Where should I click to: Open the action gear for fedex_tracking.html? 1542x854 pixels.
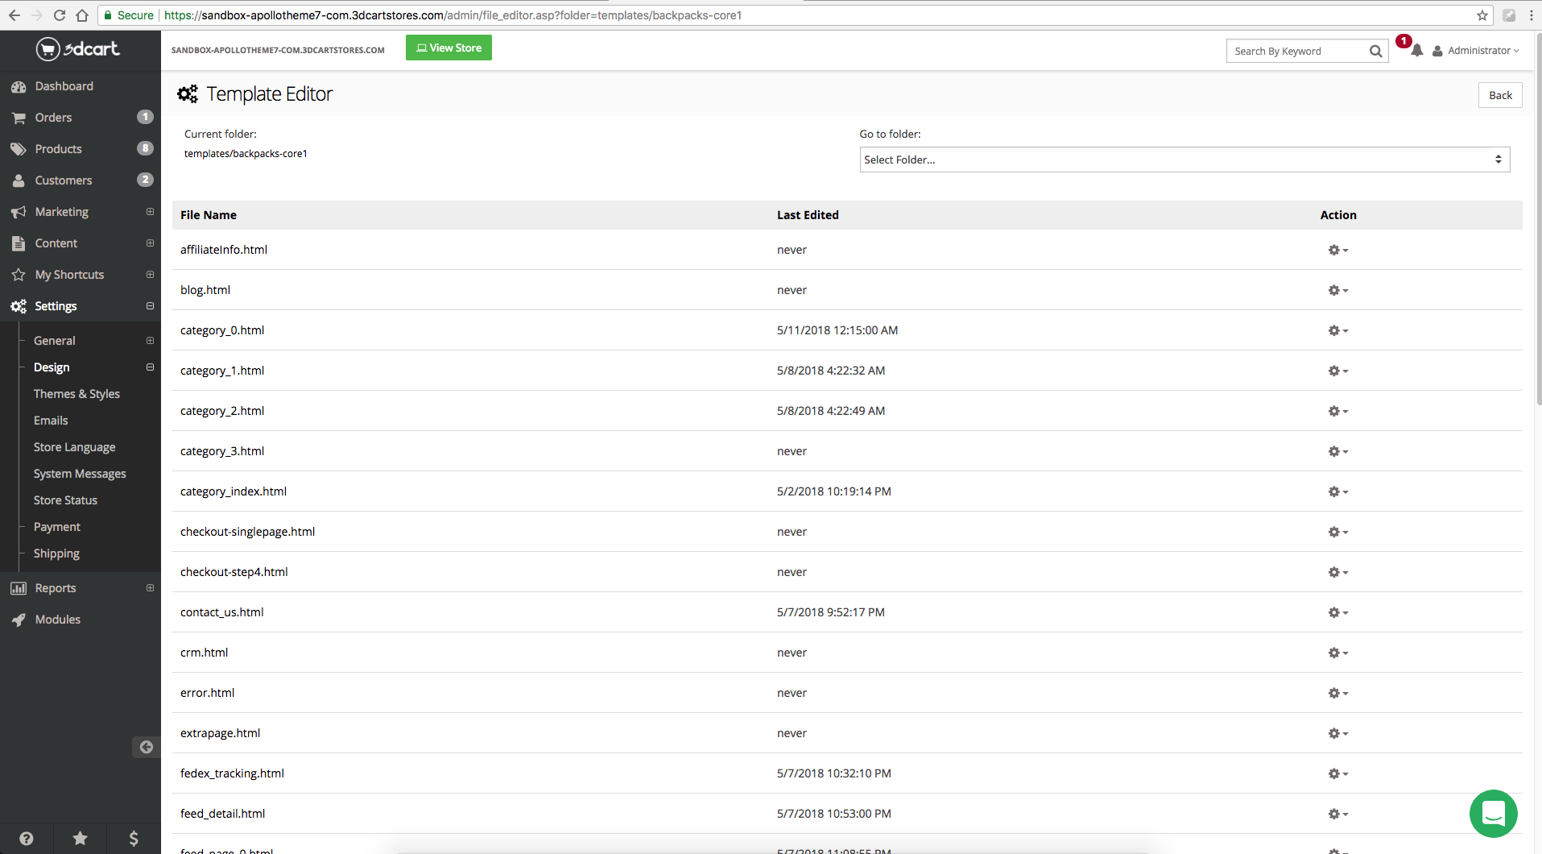pyautogui.click(x=1337, y=773)
